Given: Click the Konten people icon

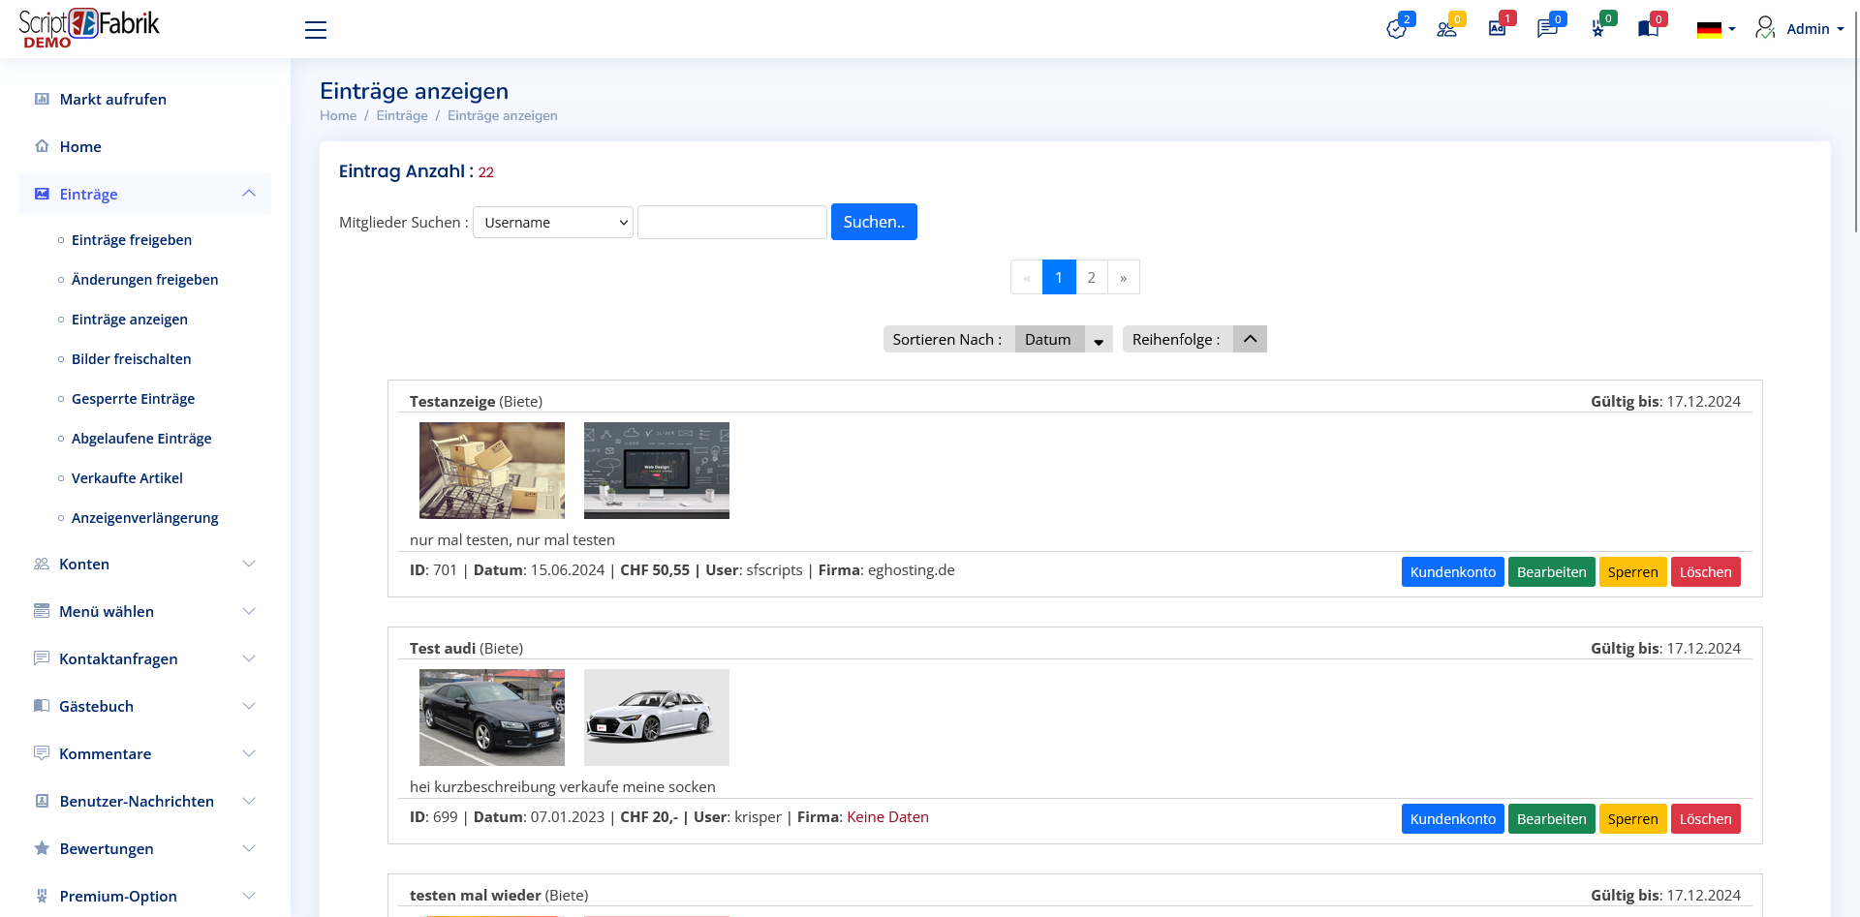Looking at the screenshot, I should tap(42, 564).
